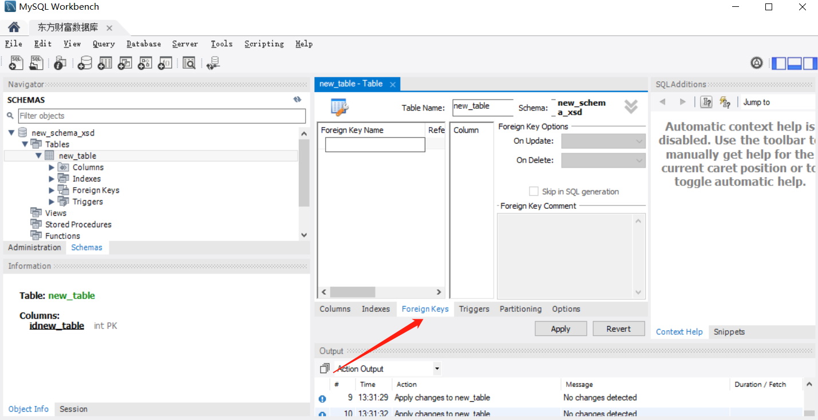Expand the Foreign Keys tree node
The width and height of the screenshot is (818, 420).
[x=52, y=190]
